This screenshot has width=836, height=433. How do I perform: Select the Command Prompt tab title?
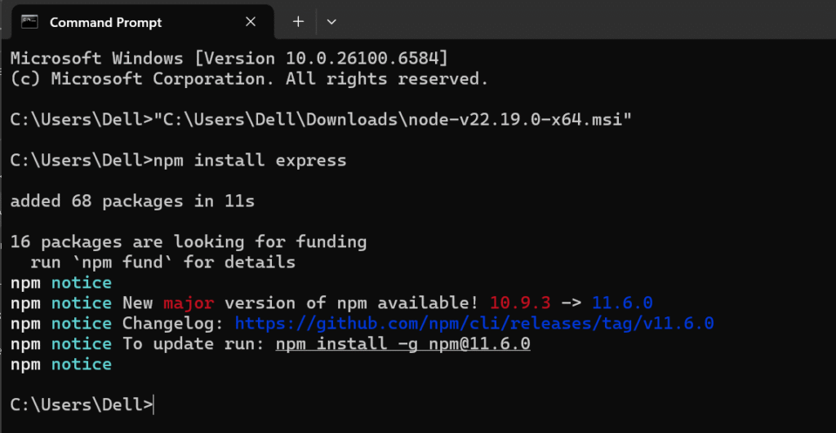(106, 22)
